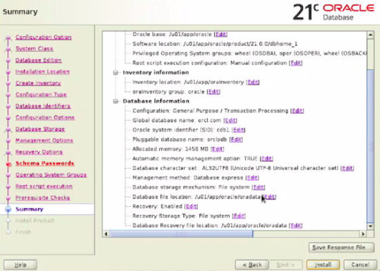Screen dimensions: 380x271
Task: Edit the Inventory location
Action: [253, 82]
